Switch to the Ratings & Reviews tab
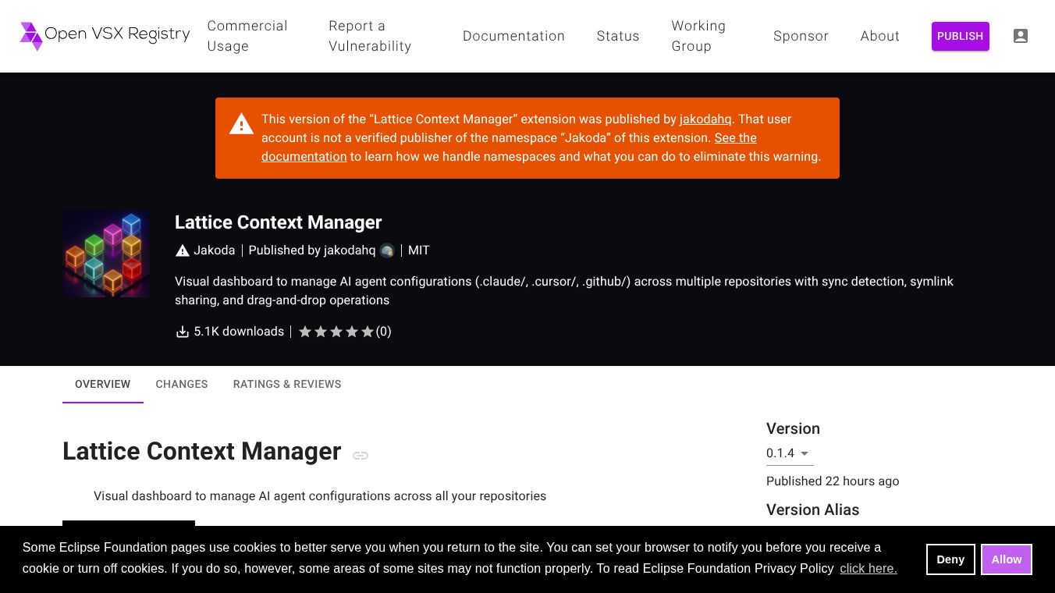 click(x=287, y=384)
